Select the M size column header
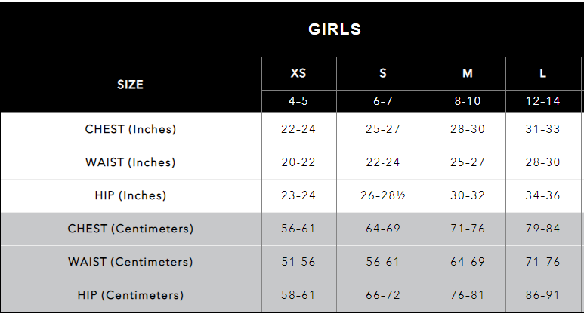The height and width of the screenshot is (317, 584). pos(468,74)
